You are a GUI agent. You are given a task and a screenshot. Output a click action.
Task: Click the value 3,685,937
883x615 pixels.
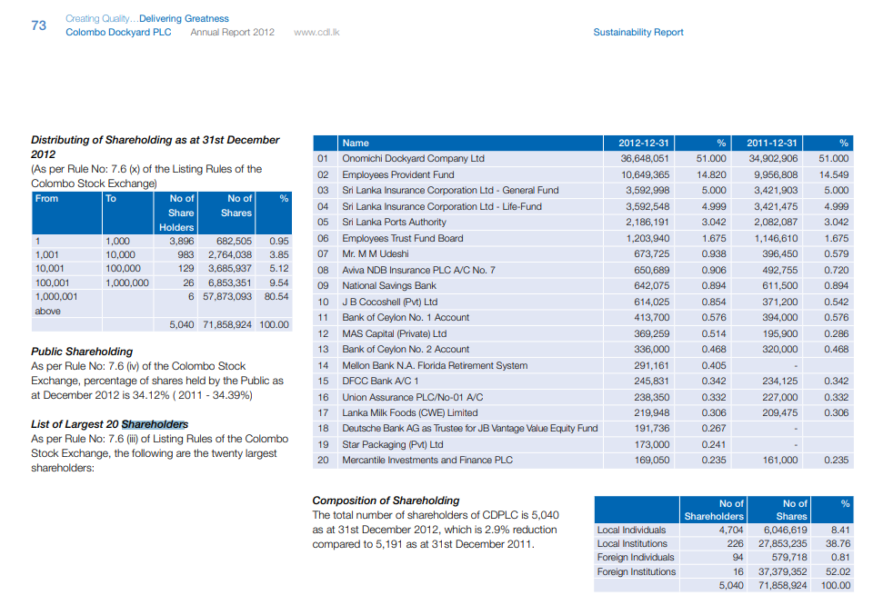pos(230,268)
